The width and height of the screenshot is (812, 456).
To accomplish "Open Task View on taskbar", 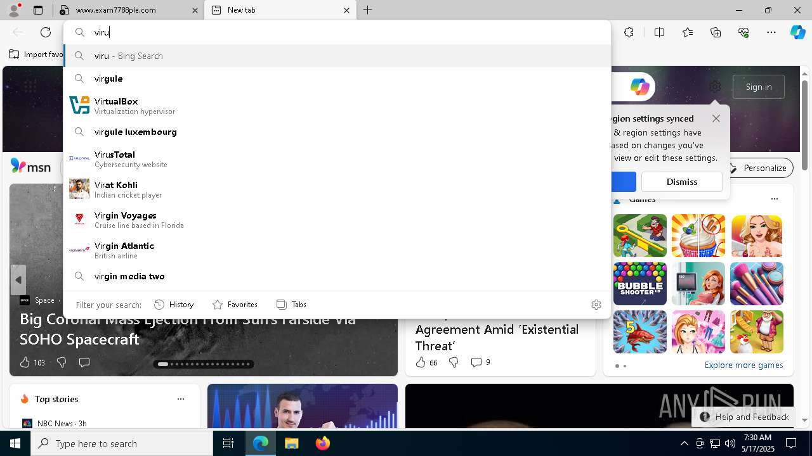I will click(x=228, y=443).
